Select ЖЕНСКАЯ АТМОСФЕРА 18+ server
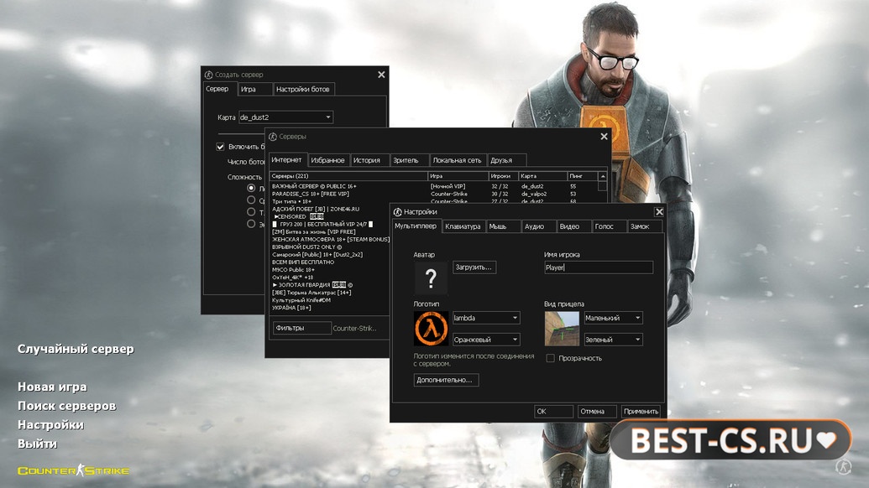Image resolution: width=869 pixels, height=488 pixels. [x=330, y=240]
